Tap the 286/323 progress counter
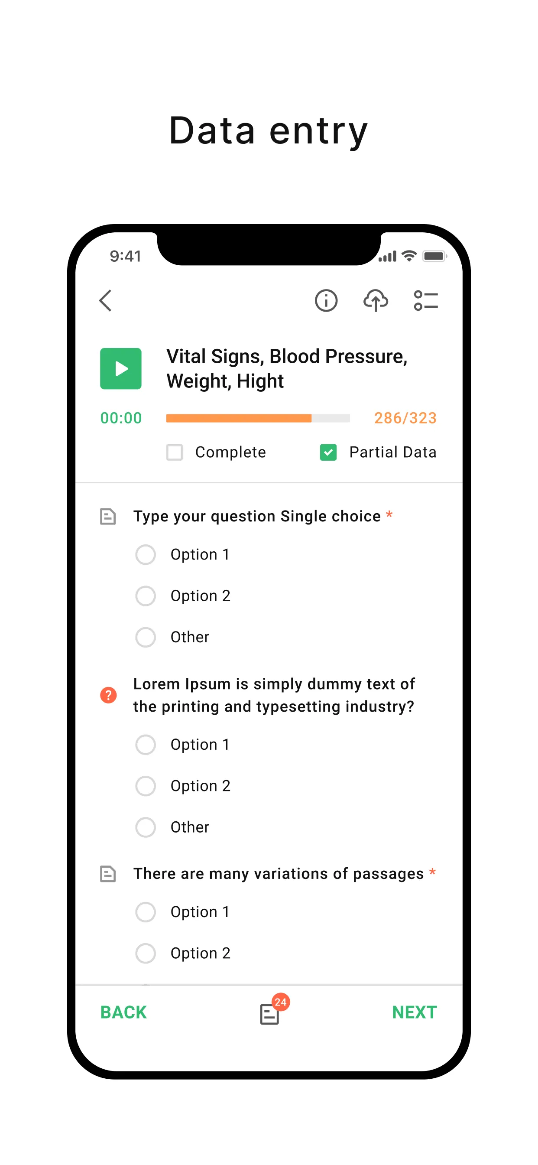The width and height of the screenshot is (538, 1165). 405,418
